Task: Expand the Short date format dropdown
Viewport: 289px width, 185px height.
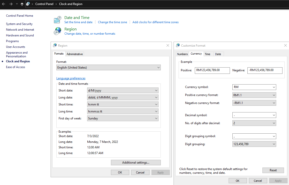Action: click(122, 91)
